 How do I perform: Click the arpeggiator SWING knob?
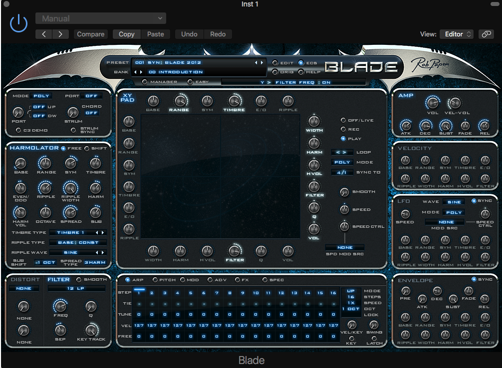(x=374, y=325)
